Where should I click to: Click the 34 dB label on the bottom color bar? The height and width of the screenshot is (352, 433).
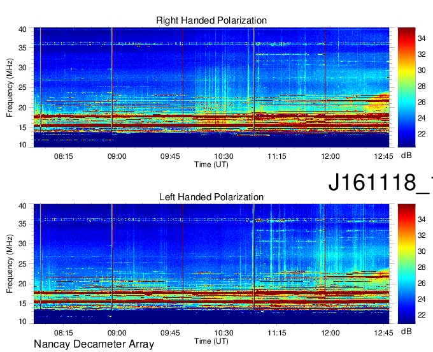coord(422,219)
